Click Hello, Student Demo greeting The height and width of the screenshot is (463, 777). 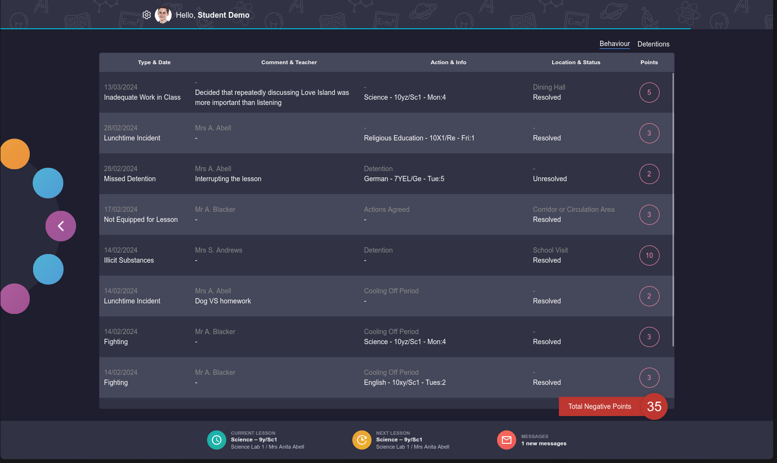tap(212, 15)
